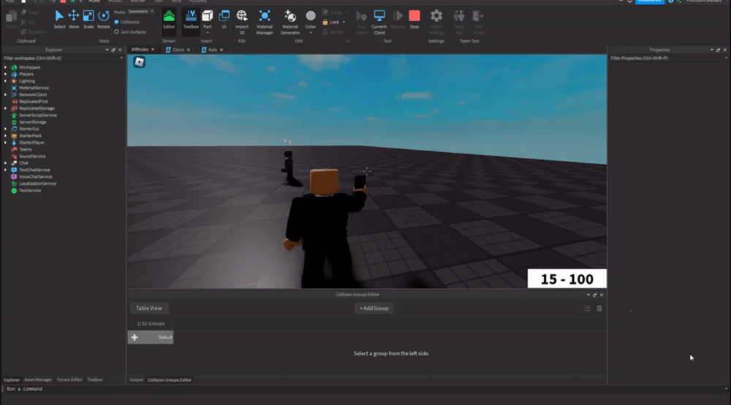Expand the TextChatService tree node
Image resolution: width=731 pixels, height=405 pixels.
[6, 170]
